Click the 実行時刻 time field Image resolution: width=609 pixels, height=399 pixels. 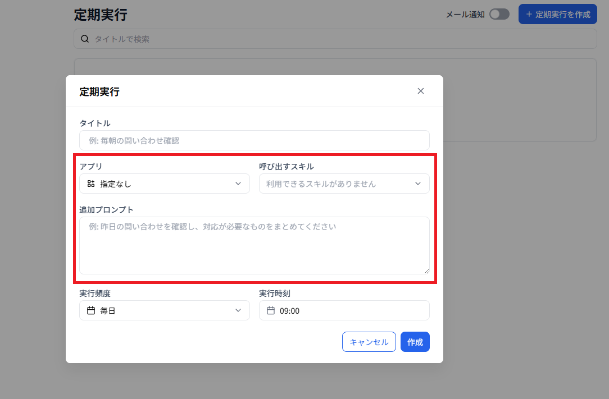click(x=344, y=310)
